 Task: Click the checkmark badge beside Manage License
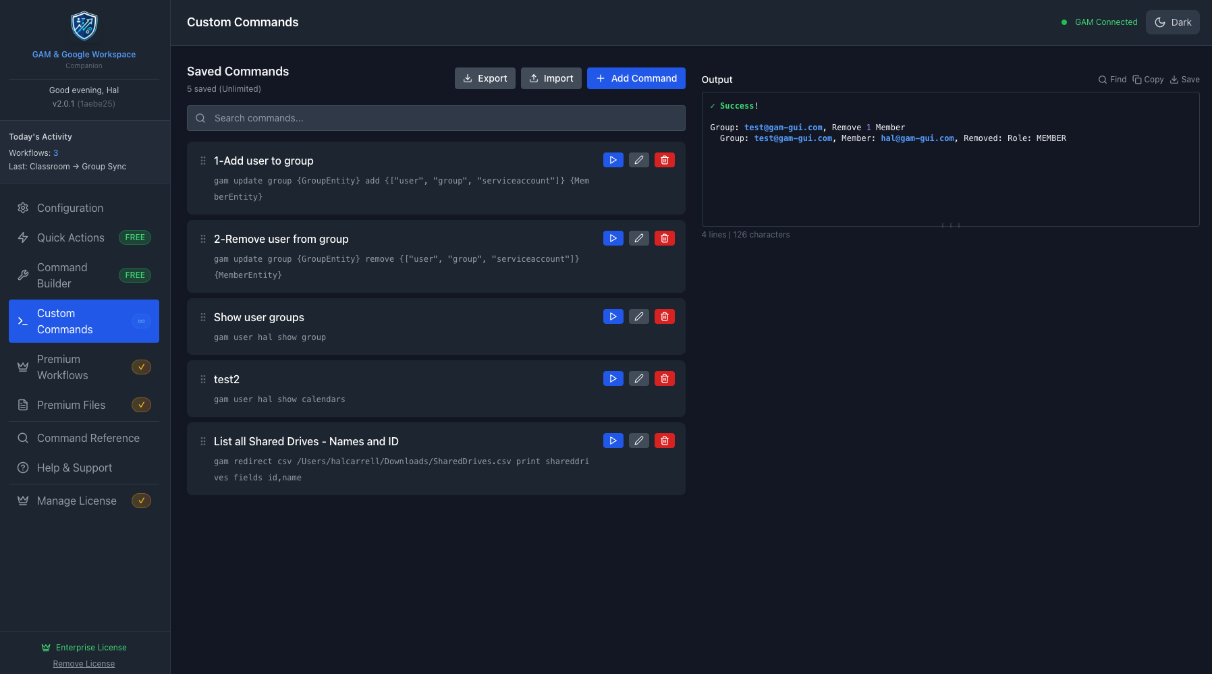pyautogui.click(x=141, y=501)
